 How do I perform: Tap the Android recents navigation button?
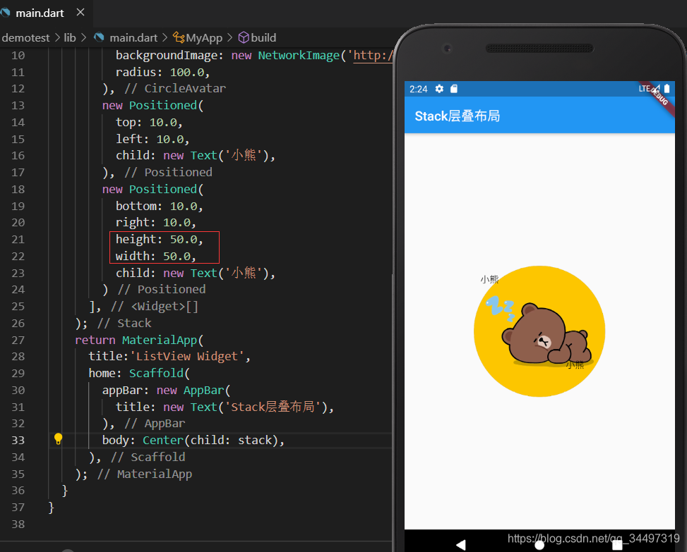coord(617,545)
